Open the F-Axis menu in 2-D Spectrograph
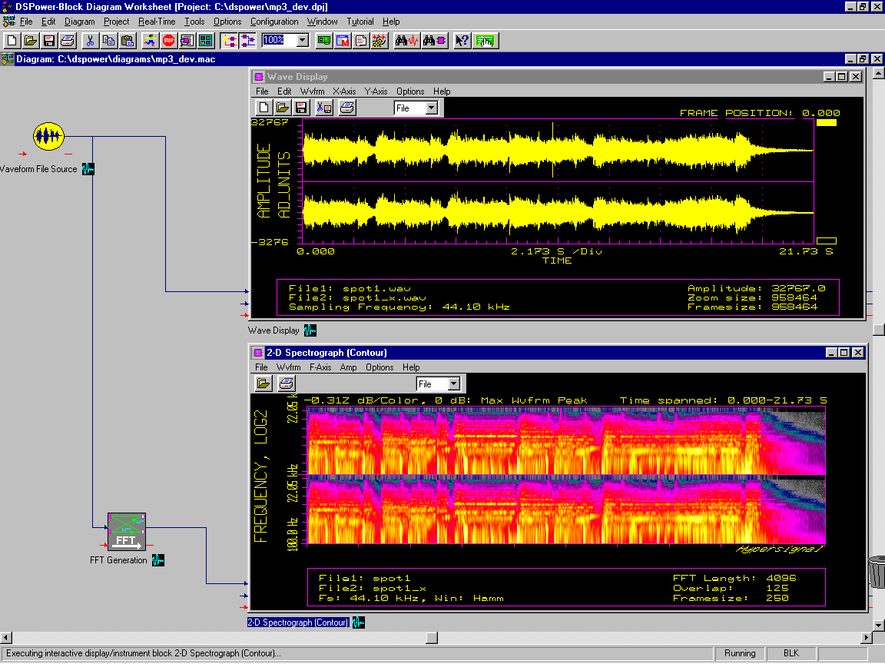Viewport: 885px width, 664px height. pos(320,367)
